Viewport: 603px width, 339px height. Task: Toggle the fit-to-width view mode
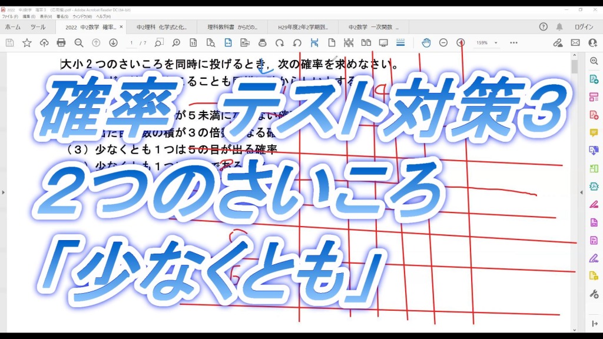pos(228,43)
